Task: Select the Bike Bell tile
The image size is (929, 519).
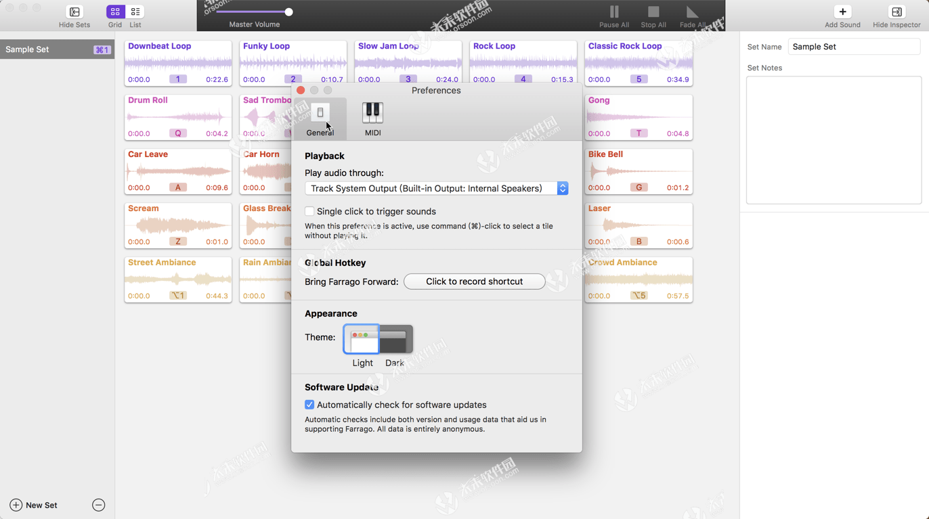Action: click(639, 171)
